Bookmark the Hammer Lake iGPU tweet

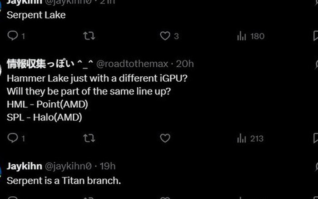pos(316,138)
